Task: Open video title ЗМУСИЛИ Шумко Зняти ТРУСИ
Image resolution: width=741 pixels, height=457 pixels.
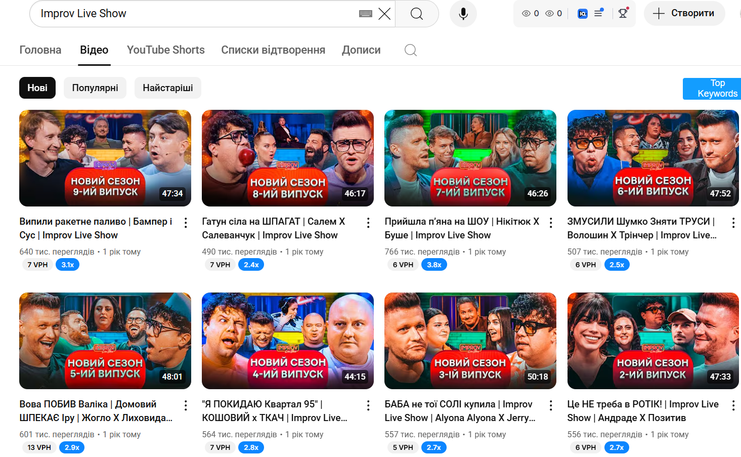Action: pos(642,228)
